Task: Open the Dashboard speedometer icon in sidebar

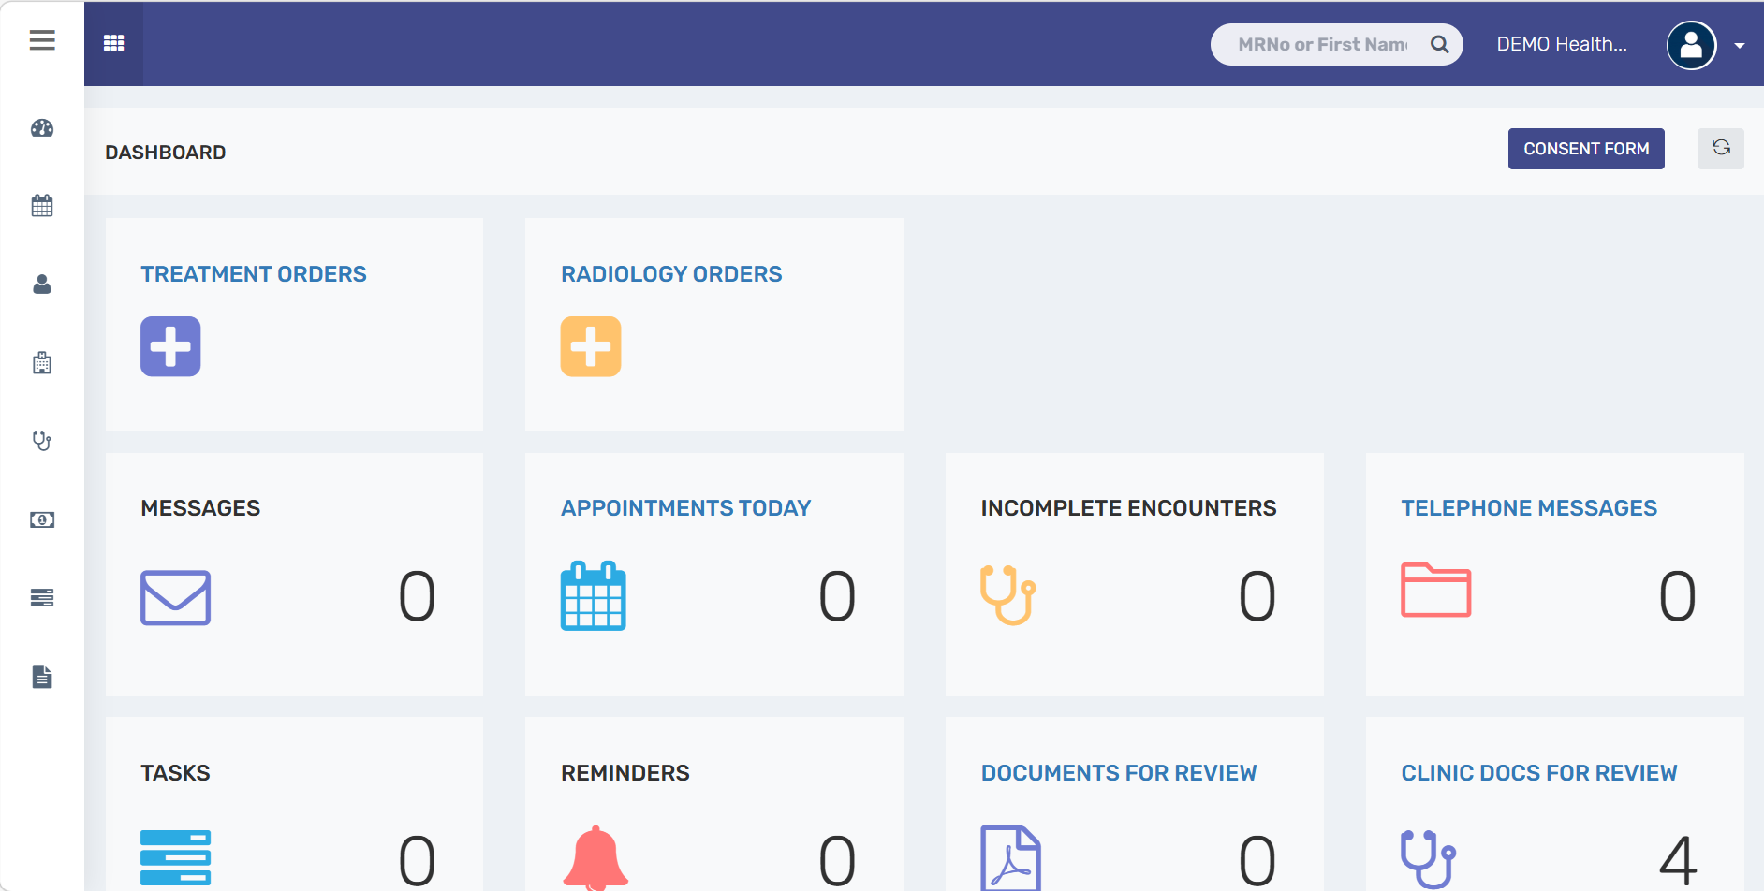Action: point(42,128)
